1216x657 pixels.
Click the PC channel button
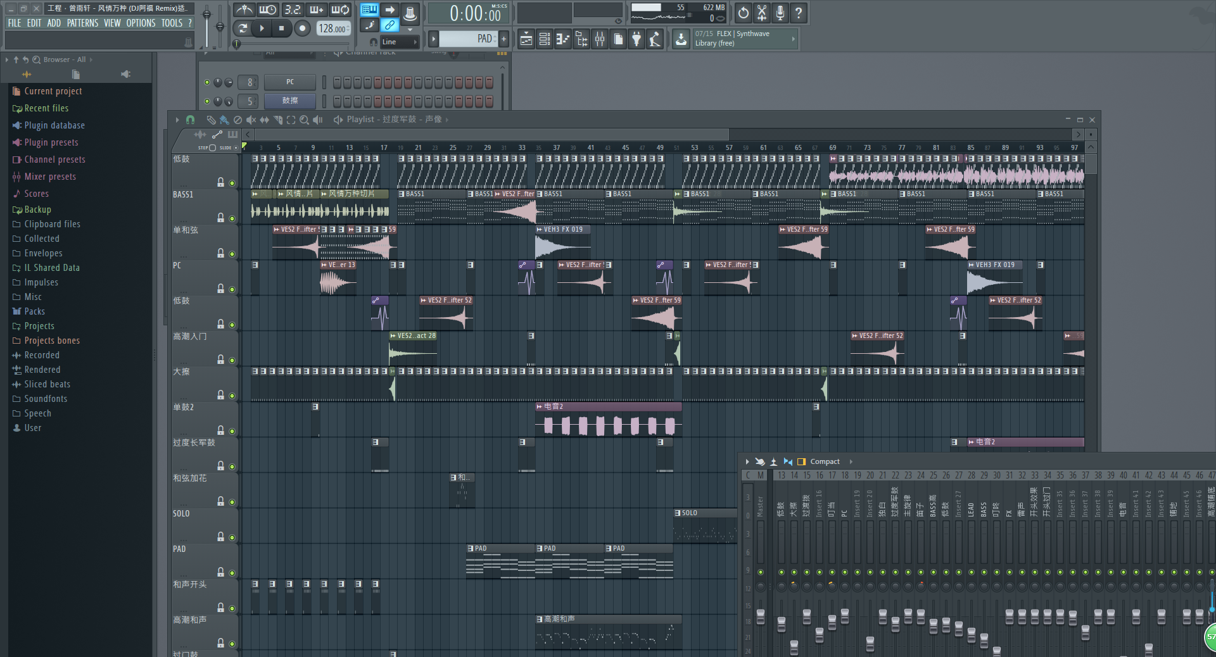pos(289,82)
